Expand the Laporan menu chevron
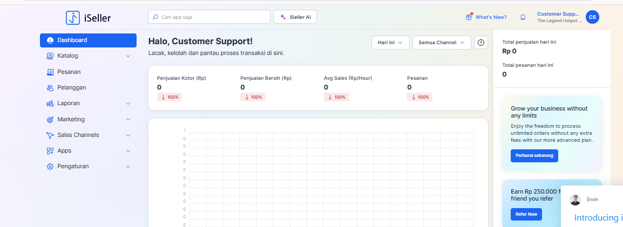This screenshot has height=227, width=623. pyautogui.click(x=128, y=104)
